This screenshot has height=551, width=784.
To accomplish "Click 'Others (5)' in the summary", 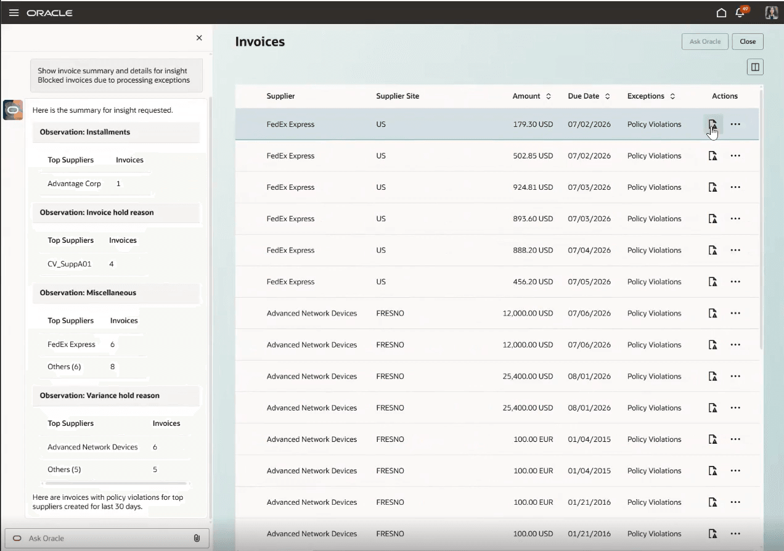I will [64, 470].
